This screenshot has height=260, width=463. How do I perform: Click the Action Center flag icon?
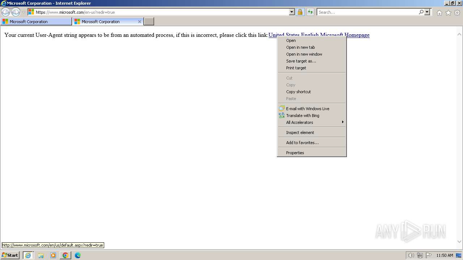pos(429,255)
